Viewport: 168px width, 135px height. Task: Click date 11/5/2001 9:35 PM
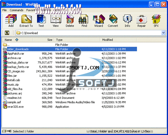pyautogui.click(x=114, y=102)
